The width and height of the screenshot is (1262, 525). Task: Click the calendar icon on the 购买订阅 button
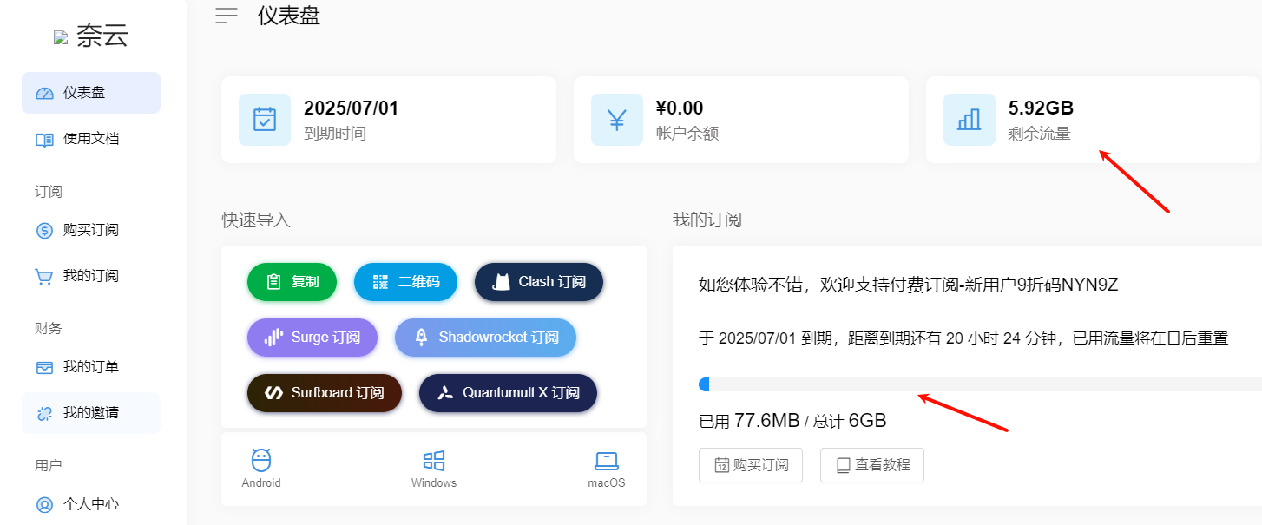[722, 465]
